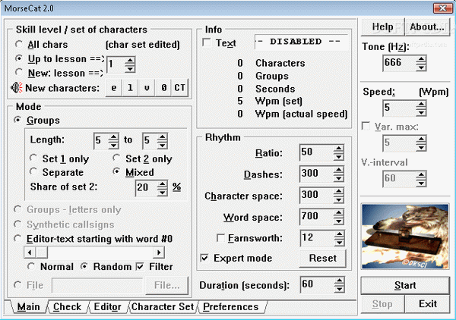Enable the Farnsworth checkbox

tap(220, 238)
